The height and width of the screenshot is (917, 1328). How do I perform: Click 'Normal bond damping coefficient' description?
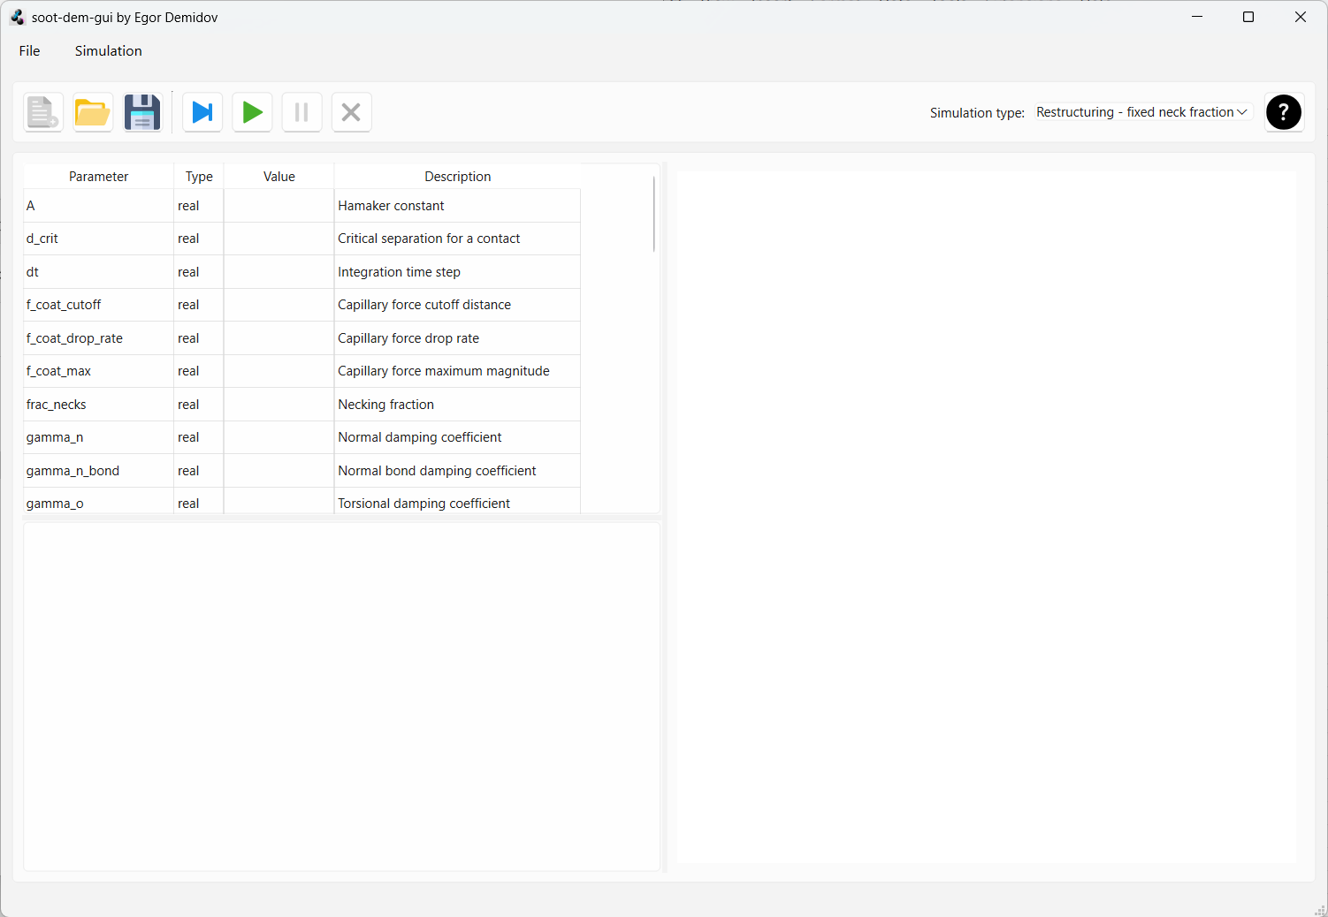tap(458, 471)
